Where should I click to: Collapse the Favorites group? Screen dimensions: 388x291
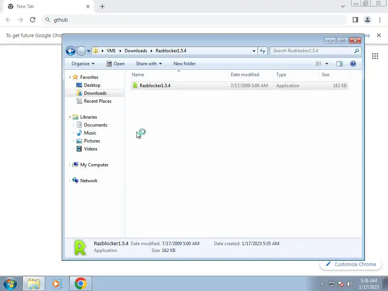tap(70, 77)
